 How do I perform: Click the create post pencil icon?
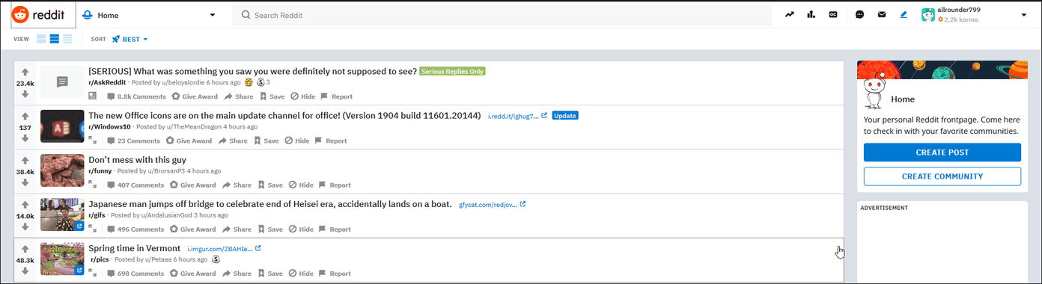(x=904, y=15)
